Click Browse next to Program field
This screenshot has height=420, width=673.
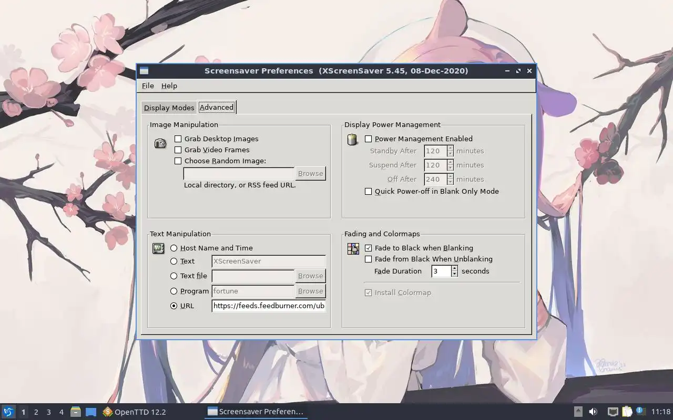click(310, 291)
